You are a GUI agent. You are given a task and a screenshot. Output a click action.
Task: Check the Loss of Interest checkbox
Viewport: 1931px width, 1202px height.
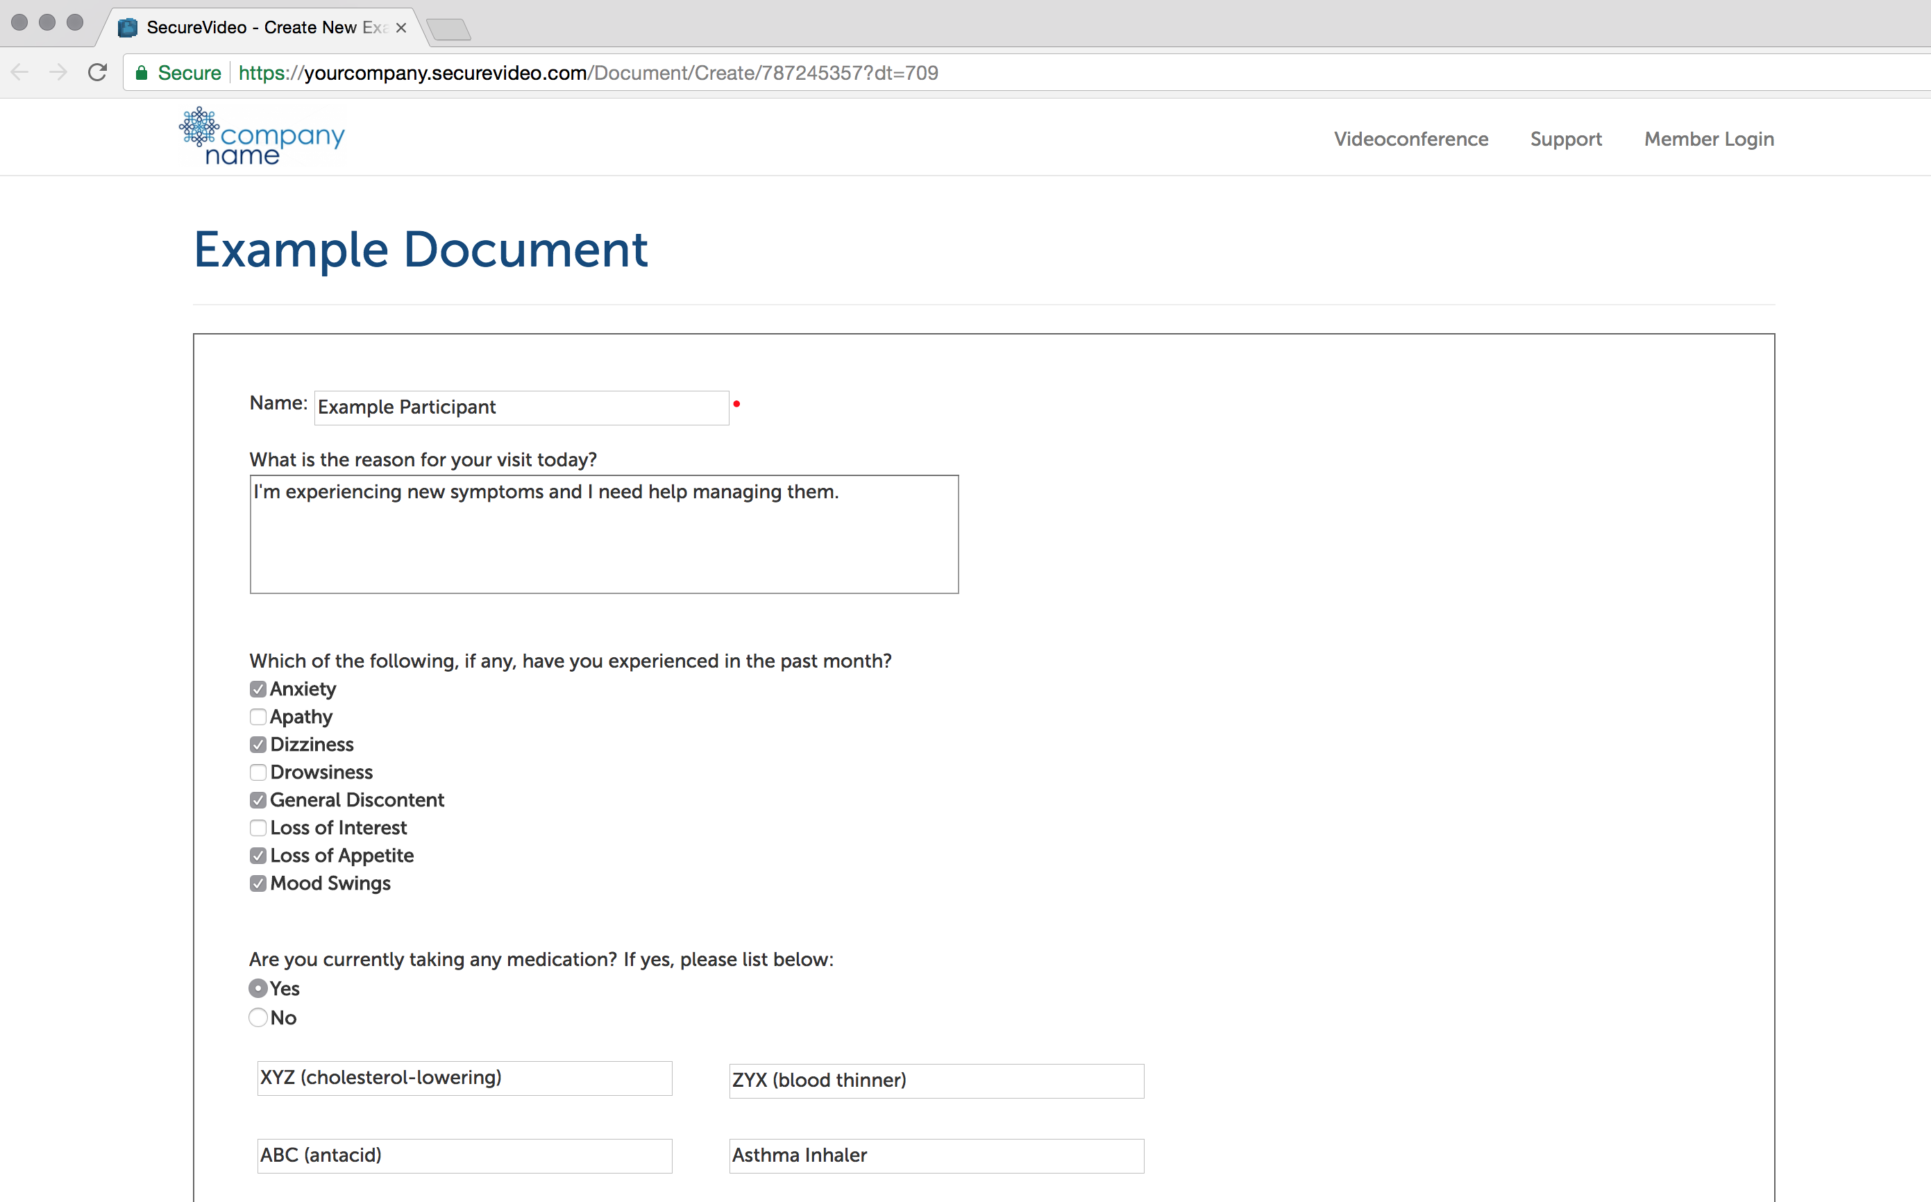click(258, 829)
